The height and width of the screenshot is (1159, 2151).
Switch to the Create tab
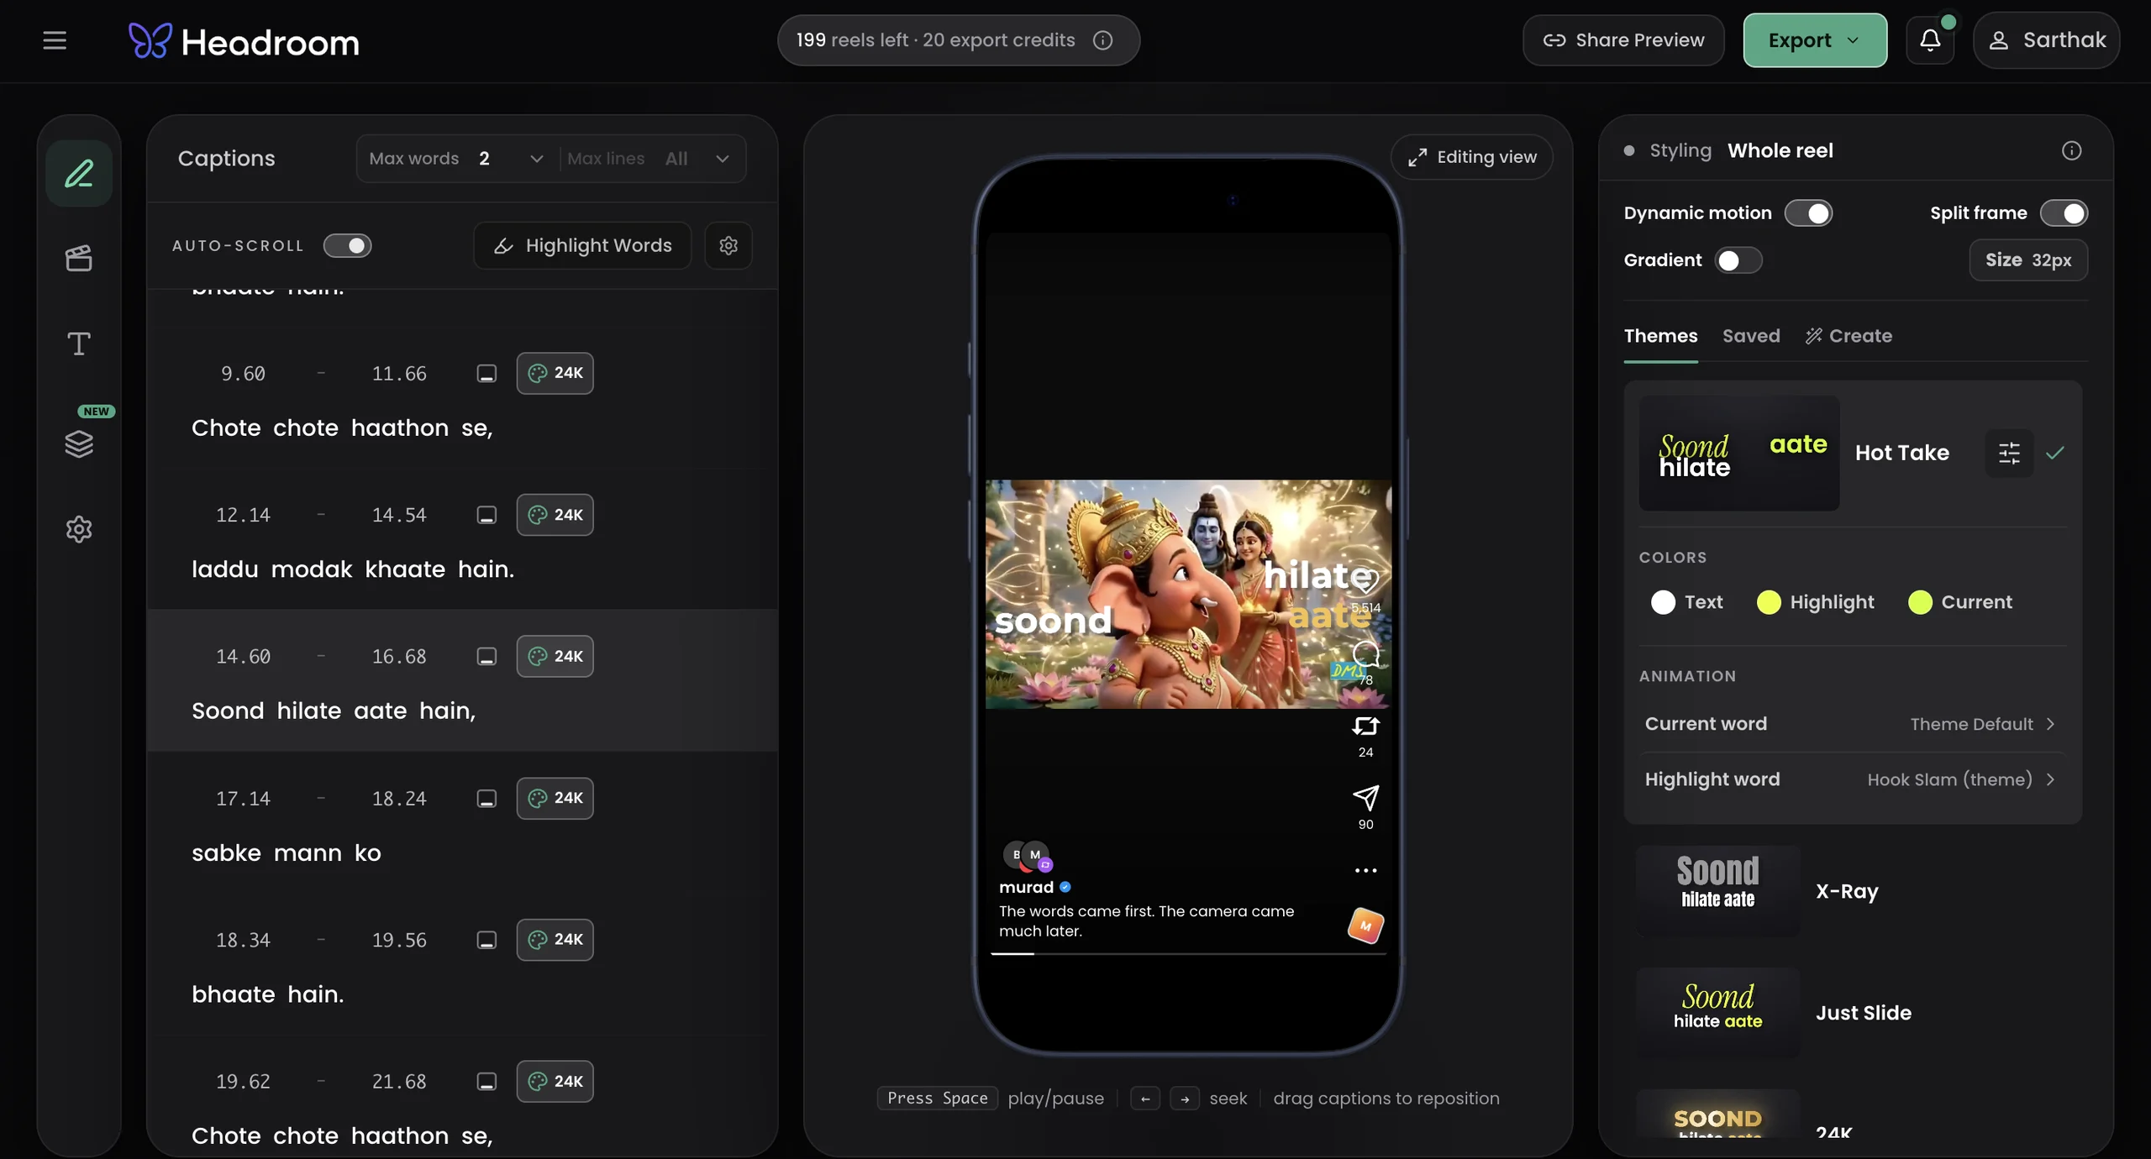pyautogui.click(x=1849, y=336)
